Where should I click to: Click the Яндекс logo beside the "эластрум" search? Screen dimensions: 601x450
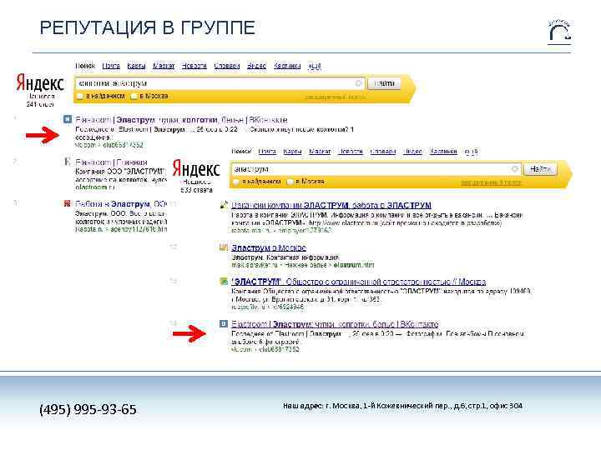(196, 168)
